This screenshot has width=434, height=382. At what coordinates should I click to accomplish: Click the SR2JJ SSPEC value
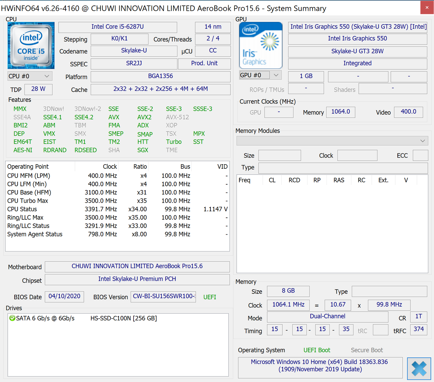(134, 64)
